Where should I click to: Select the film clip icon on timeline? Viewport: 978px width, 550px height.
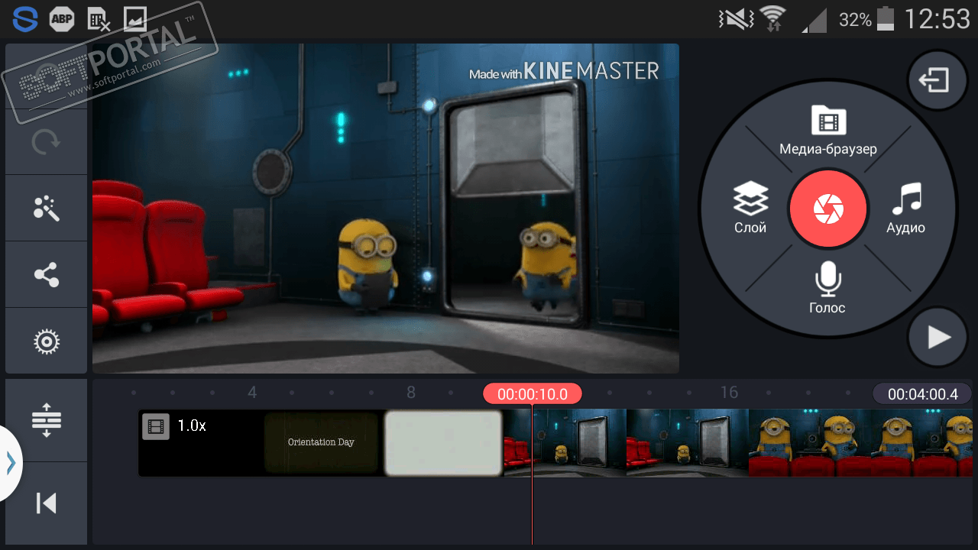pos(156,426)
